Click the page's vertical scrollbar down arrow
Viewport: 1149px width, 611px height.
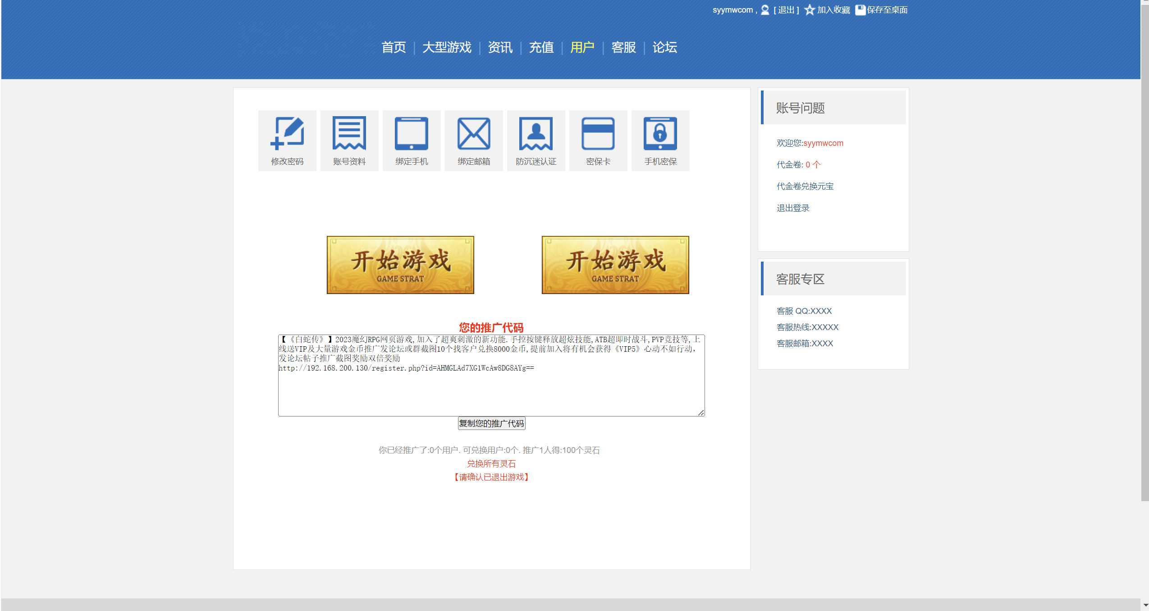pos(1145,605)
